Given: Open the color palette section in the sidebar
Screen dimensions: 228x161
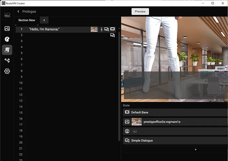Looking at the screenshot, I should 7,39.
